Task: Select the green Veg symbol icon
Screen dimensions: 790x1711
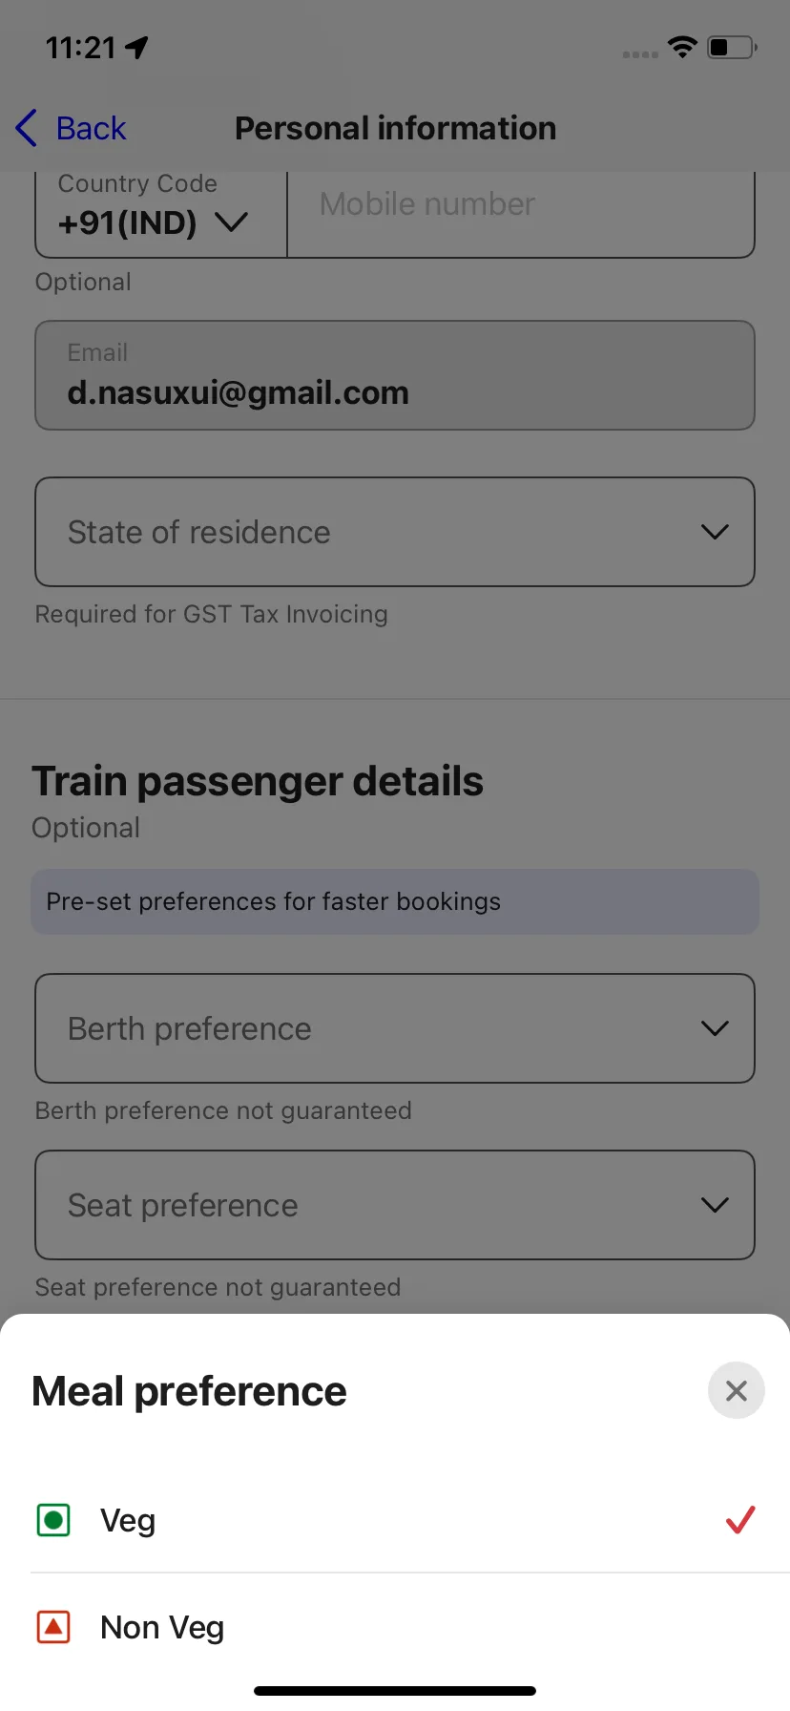Action: coord(53,1519)
